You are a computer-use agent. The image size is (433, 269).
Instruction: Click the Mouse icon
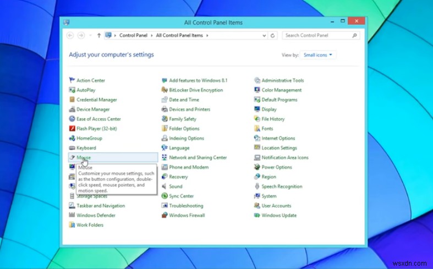[x=72, y=157]
